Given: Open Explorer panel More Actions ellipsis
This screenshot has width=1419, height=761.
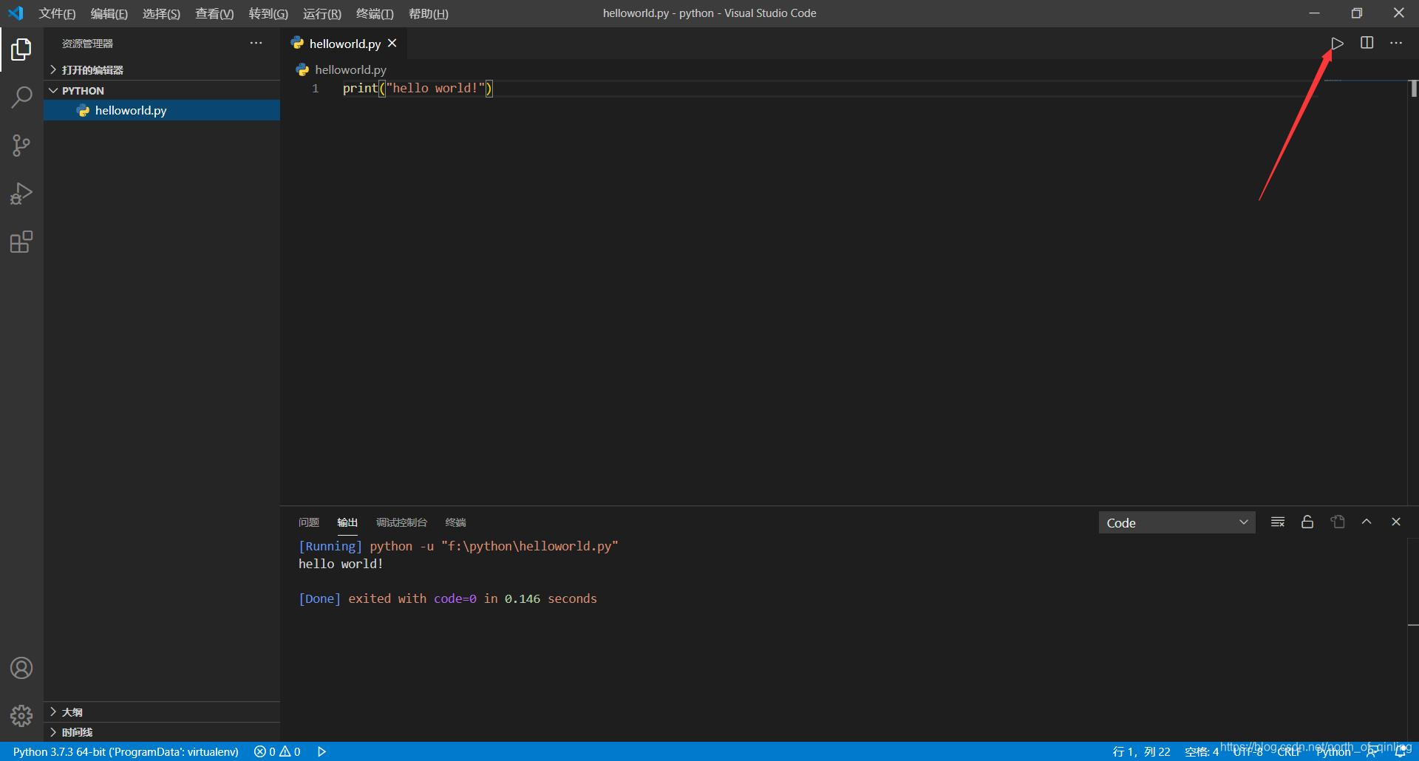Looking at the screenshot, I should pos(256,43).
